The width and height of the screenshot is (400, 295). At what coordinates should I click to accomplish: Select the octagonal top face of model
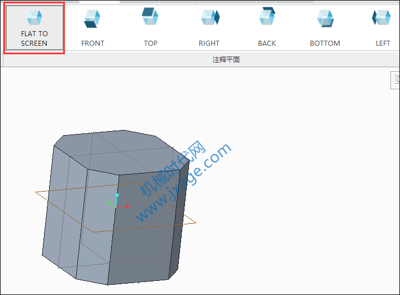click(122, 152)
